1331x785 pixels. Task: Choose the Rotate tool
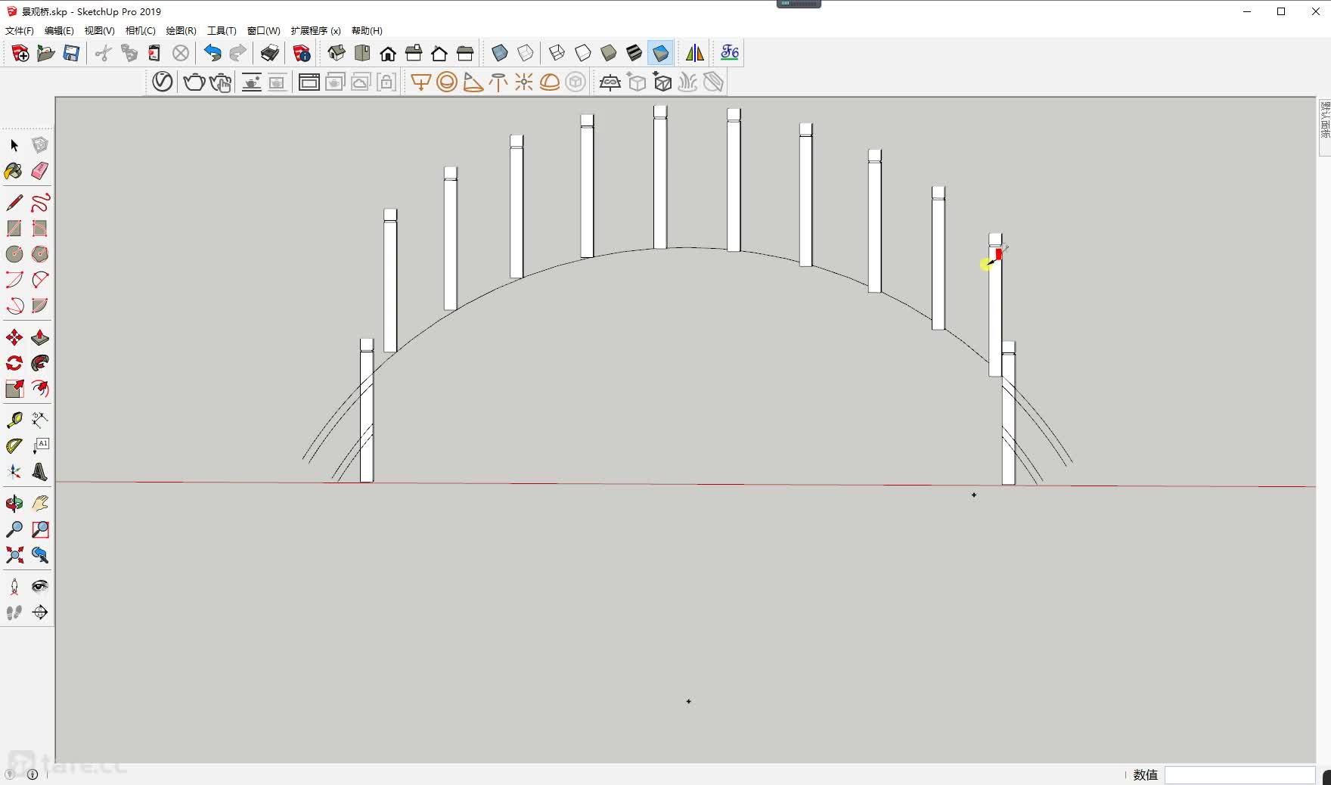[x=14, y=363]
